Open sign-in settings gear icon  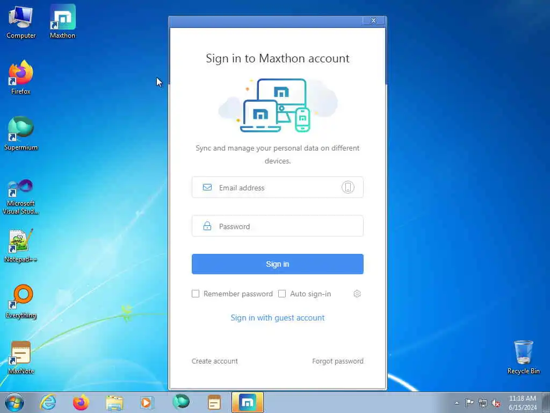point(357,294)
